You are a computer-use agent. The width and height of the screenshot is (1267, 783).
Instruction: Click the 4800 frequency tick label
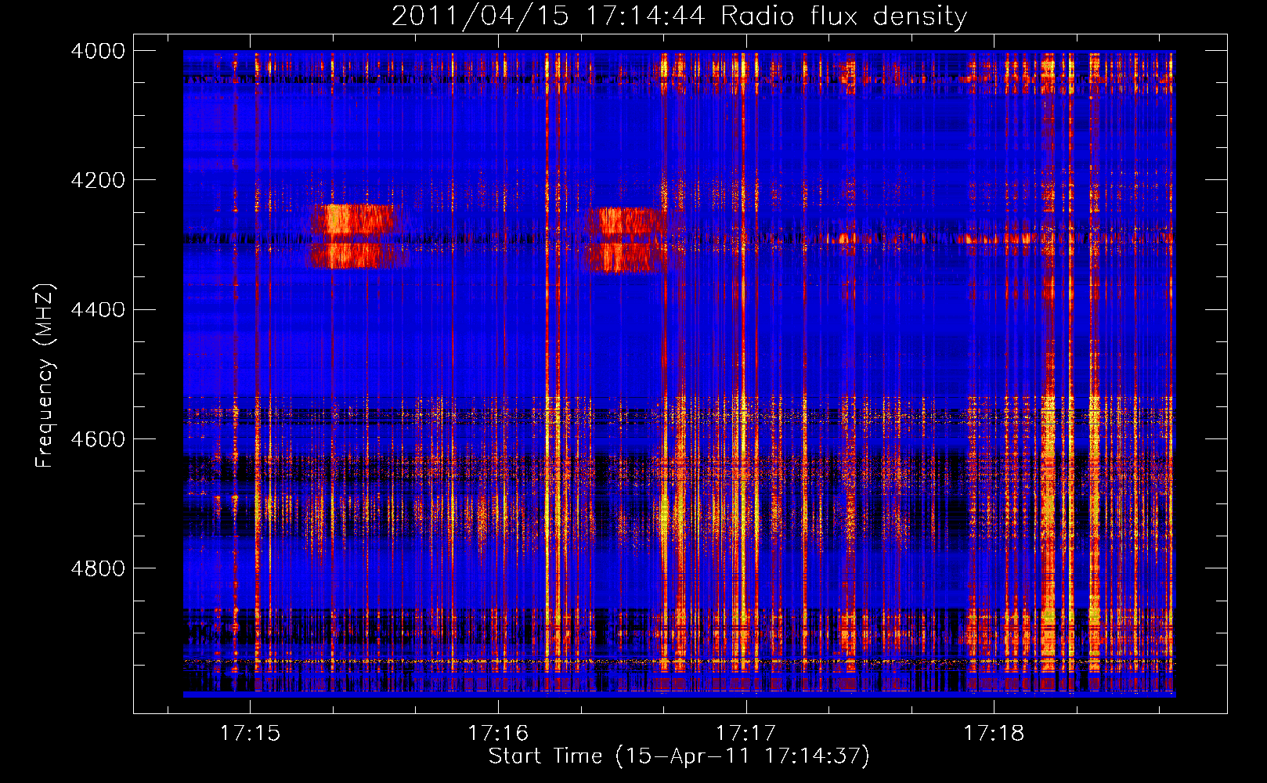click(98, 568)
